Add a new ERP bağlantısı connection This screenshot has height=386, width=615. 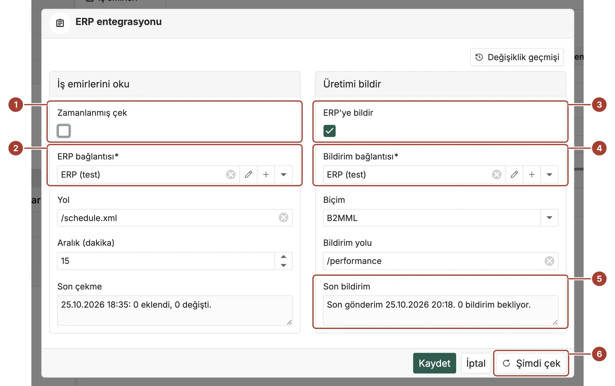(266, 174)
